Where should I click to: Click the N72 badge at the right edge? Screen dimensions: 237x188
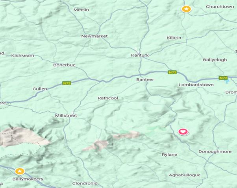pos(223,78)
